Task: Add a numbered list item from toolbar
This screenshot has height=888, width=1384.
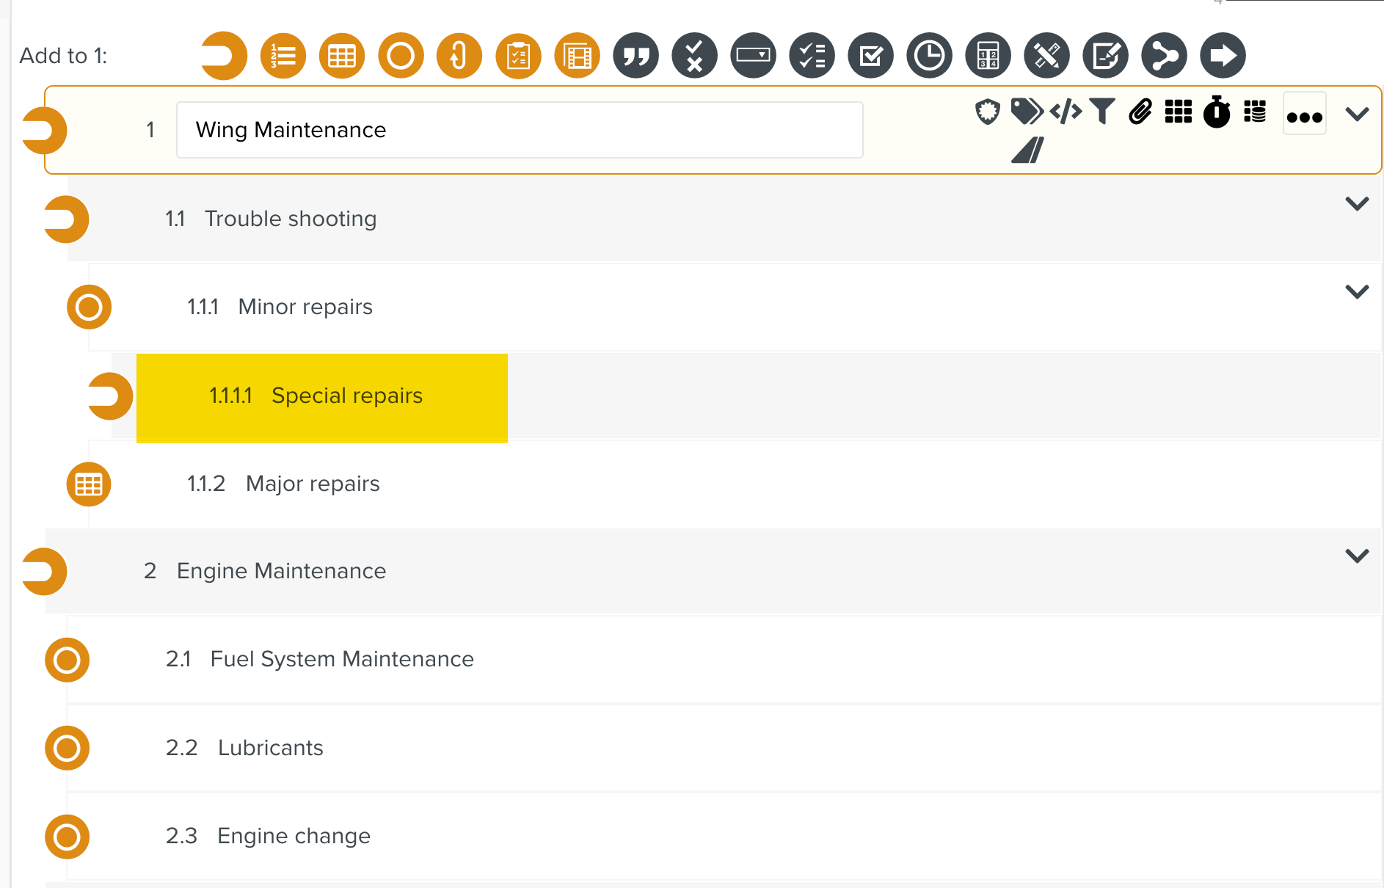Action: [x=283, y=56]
